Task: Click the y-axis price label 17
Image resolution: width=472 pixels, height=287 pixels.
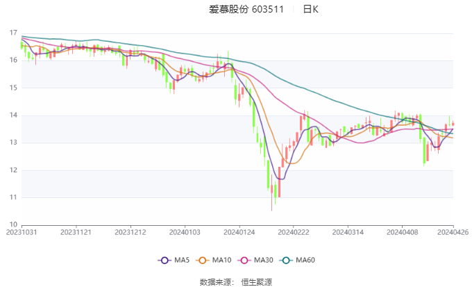Action: tap(13, 33)
